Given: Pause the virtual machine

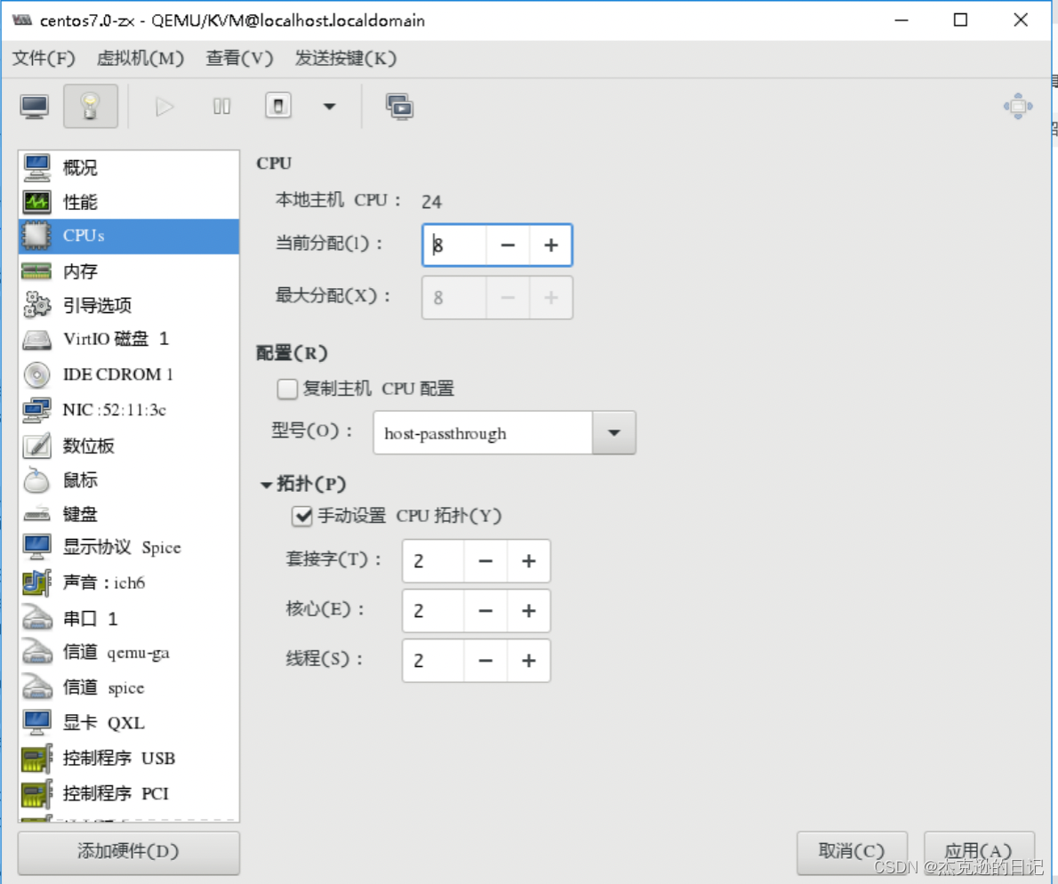Looking at the screenshot, I should click(x=220, y=106).
